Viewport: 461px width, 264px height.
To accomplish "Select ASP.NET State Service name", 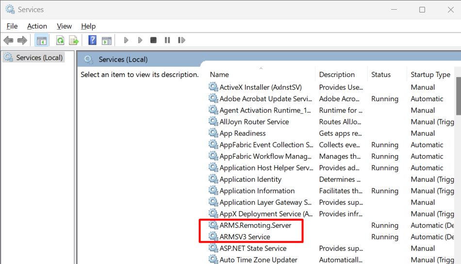I will (253, 248).
